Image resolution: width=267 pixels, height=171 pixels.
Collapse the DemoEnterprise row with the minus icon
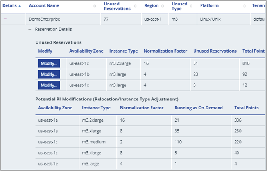5,19
